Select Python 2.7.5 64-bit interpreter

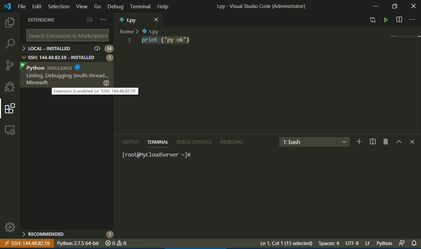coord(78,243)
